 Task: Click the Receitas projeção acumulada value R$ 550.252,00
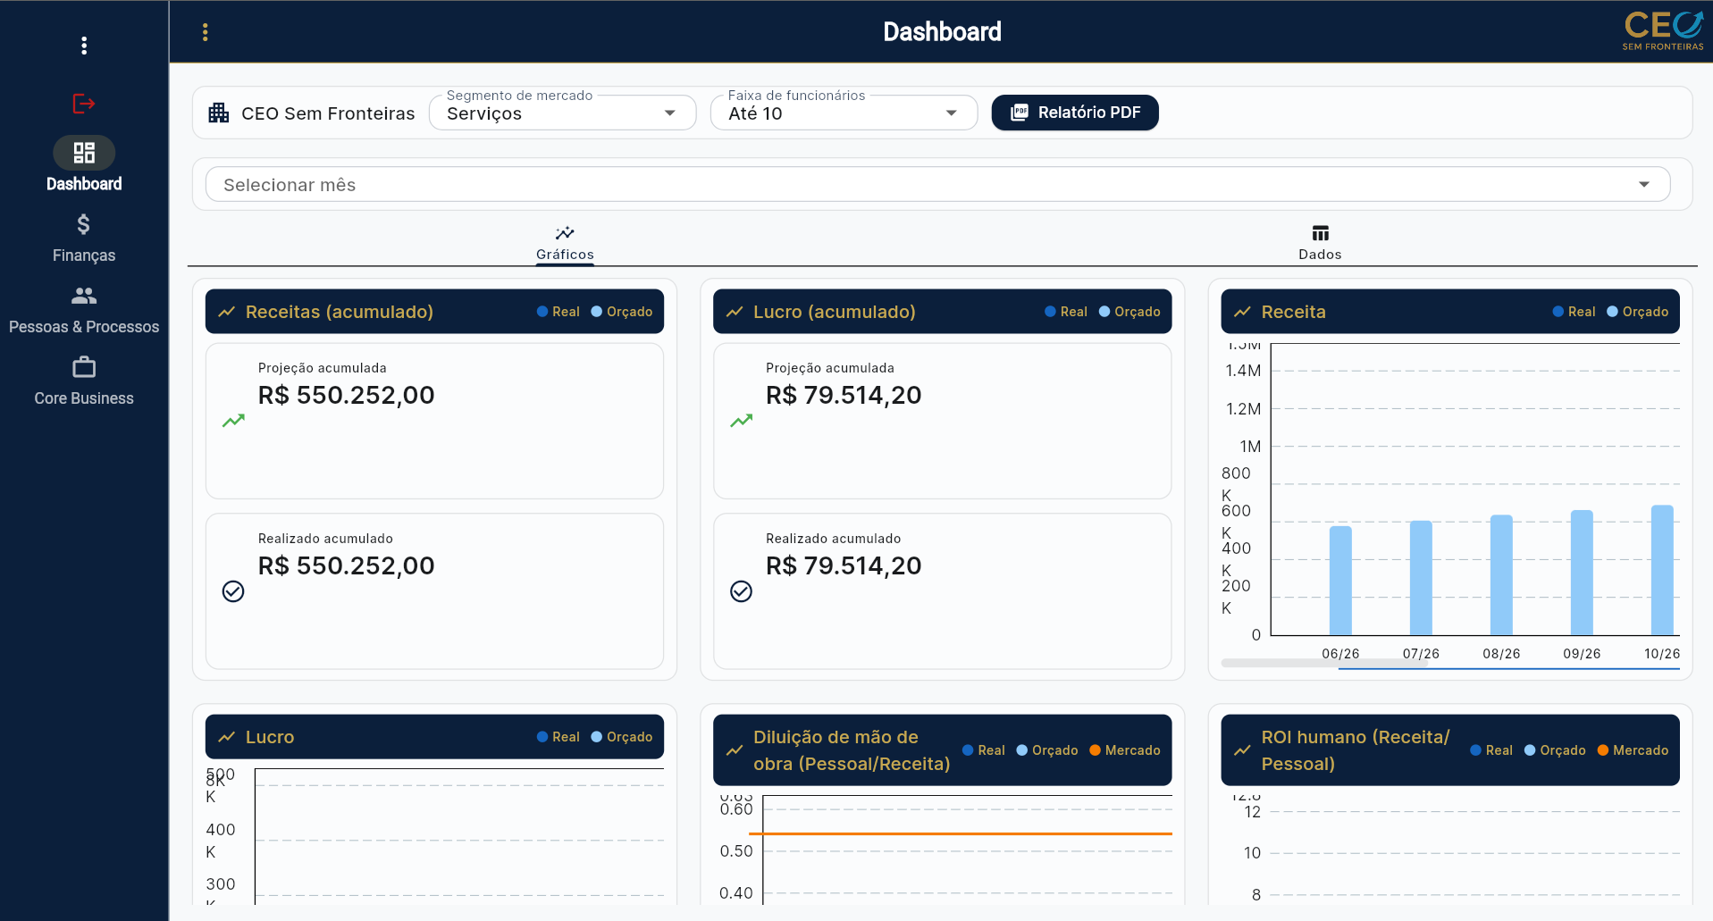point(347,395)
